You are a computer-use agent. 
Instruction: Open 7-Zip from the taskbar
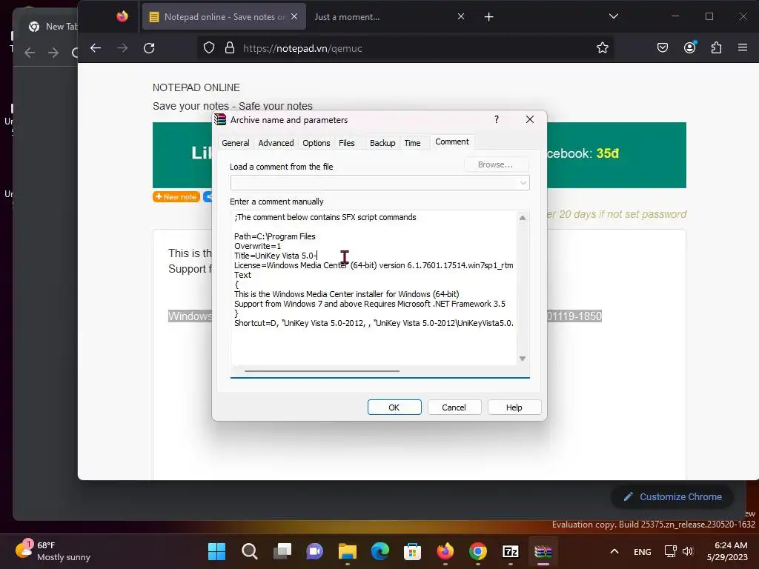[511, 551]
